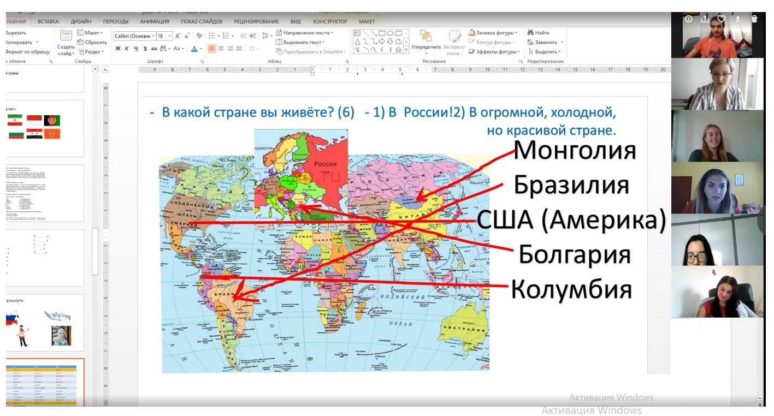The width and height of the screenshot is (774, 416).
Task: Toggle bold (Ж) text formatting
Action: 118,49
